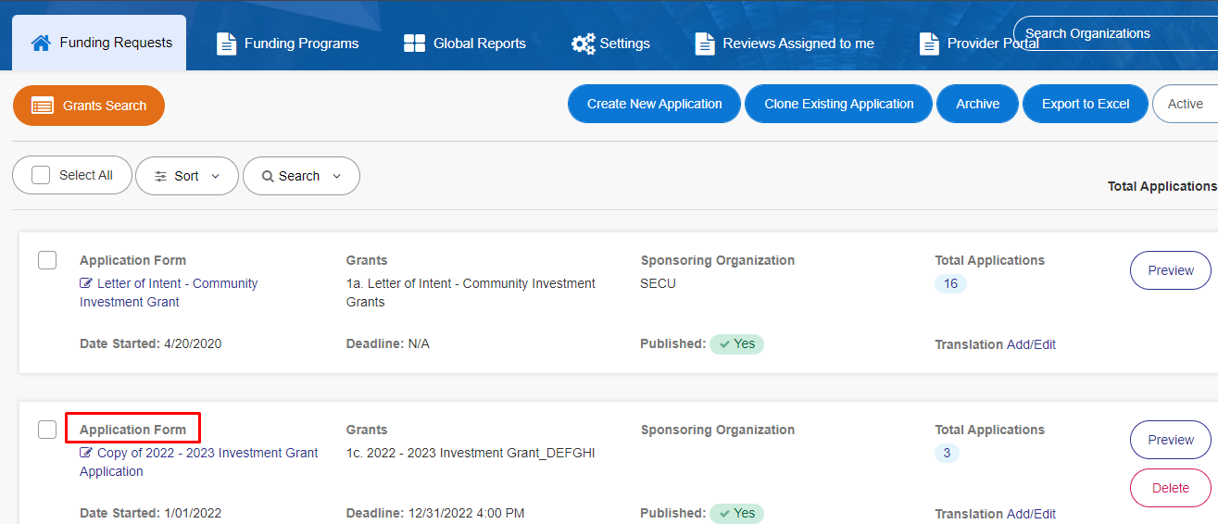
Task: Click the list icon in Grants Search button
Action: coord(43,106)
